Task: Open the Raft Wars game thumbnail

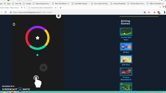Action: coord(126,59)
